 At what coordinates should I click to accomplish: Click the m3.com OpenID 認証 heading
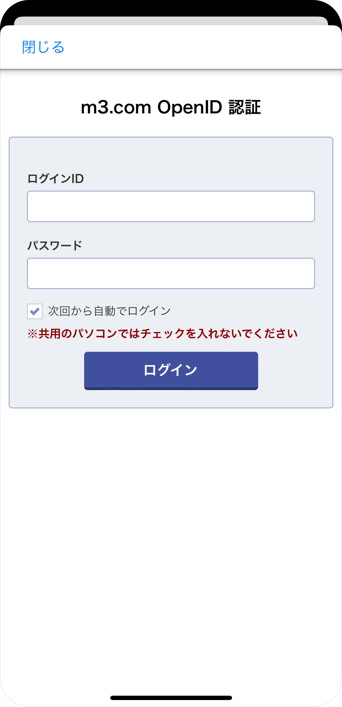[171, 107]
